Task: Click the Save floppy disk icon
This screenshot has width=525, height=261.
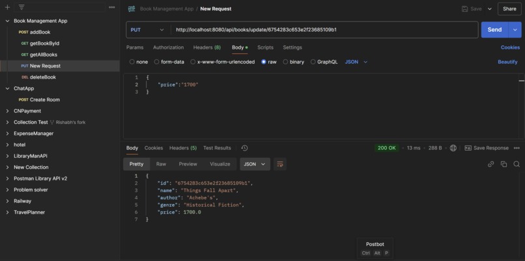Action: pos(464,9)
